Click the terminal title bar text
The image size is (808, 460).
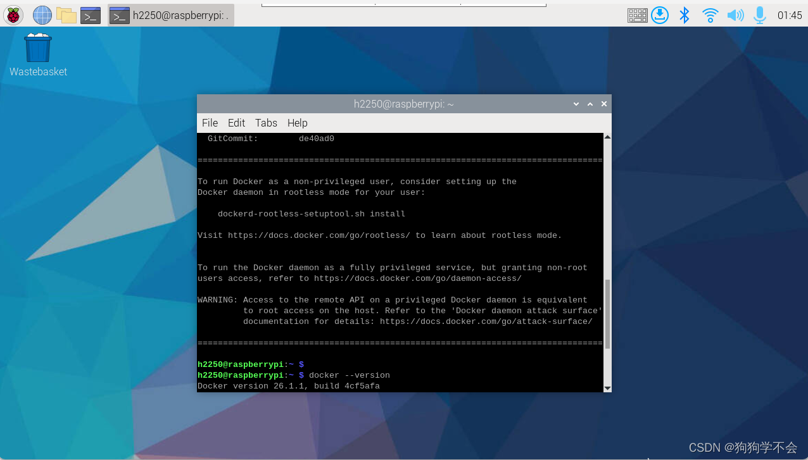point(404,104)
